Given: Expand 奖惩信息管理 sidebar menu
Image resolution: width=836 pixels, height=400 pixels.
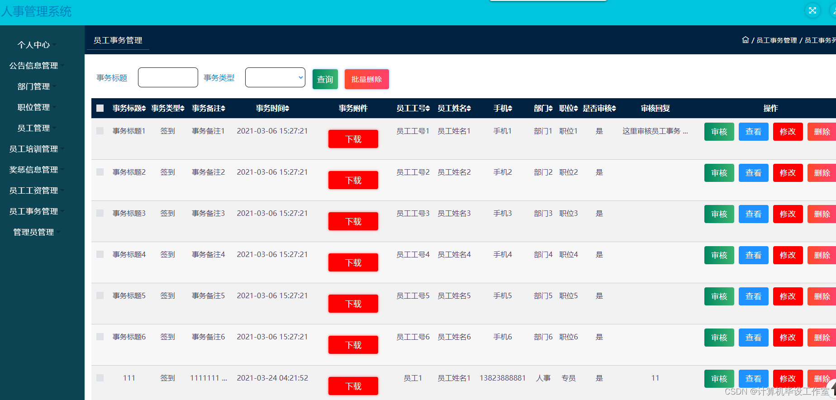Looking at the screenshot, I should (x=37, y=170).
